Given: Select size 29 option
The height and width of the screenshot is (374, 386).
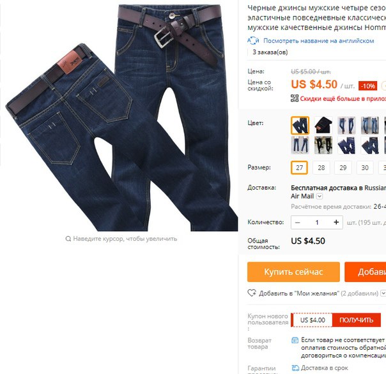Looking at the screenshot, I should 343,168.
